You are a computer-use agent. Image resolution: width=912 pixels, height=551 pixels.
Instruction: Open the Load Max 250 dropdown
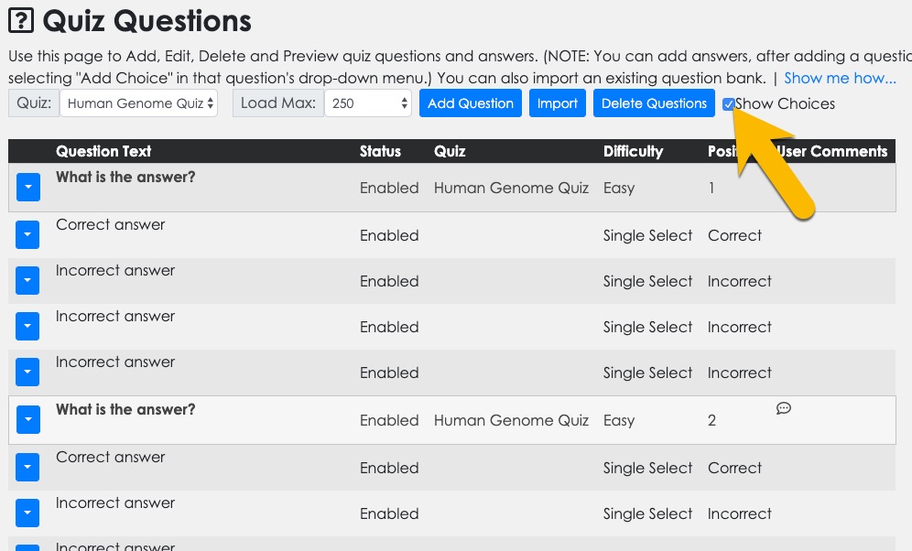coord(367,103)
